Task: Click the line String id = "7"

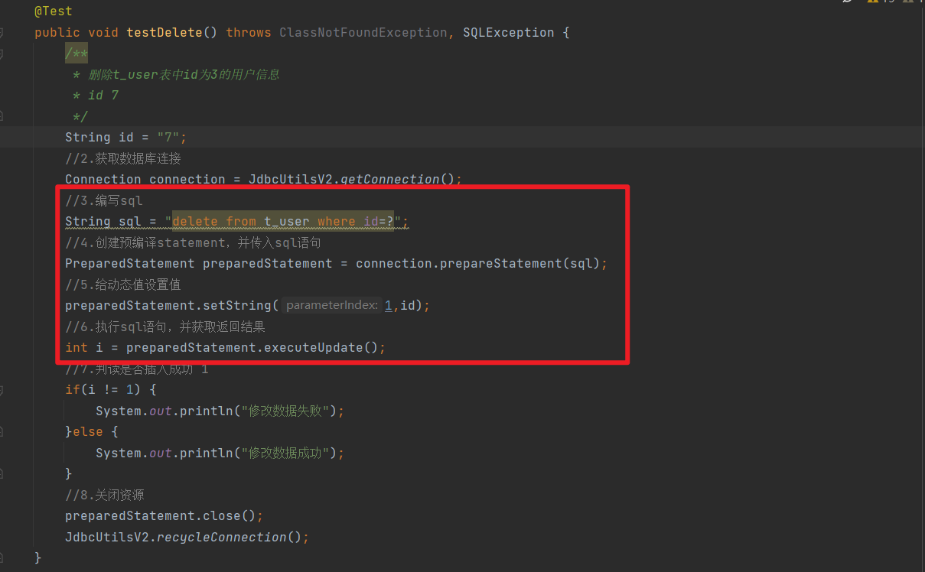Action: point(125,137)
